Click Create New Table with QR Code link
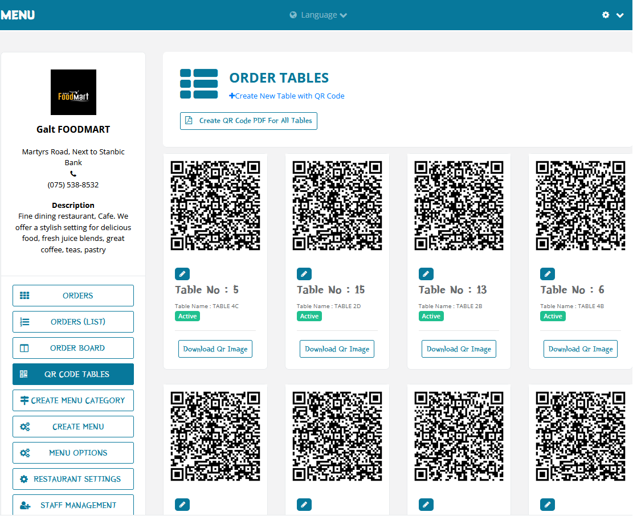The width and height of the screenshot is (637, 516). click(287, 96)
